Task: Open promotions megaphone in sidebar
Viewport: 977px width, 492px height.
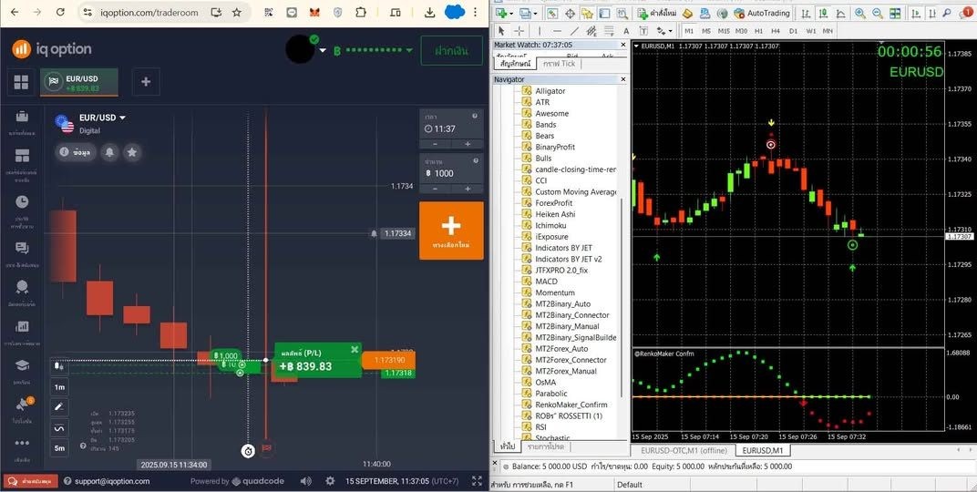Action: (x=23, y=404)
